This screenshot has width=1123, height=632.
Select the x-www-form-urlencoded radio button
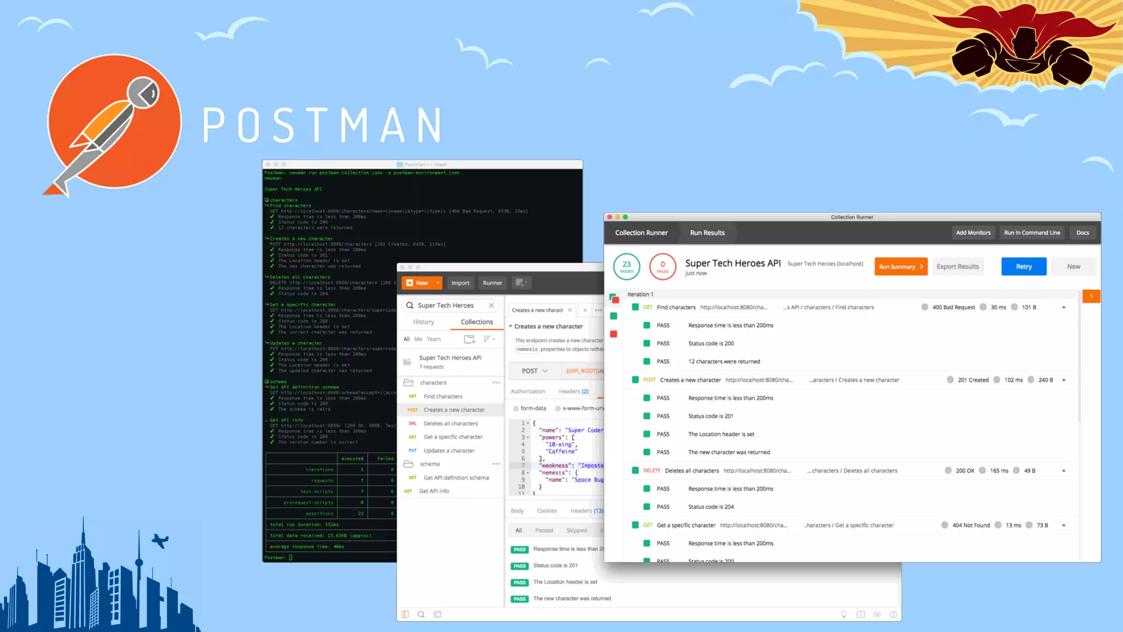(558, 408)
